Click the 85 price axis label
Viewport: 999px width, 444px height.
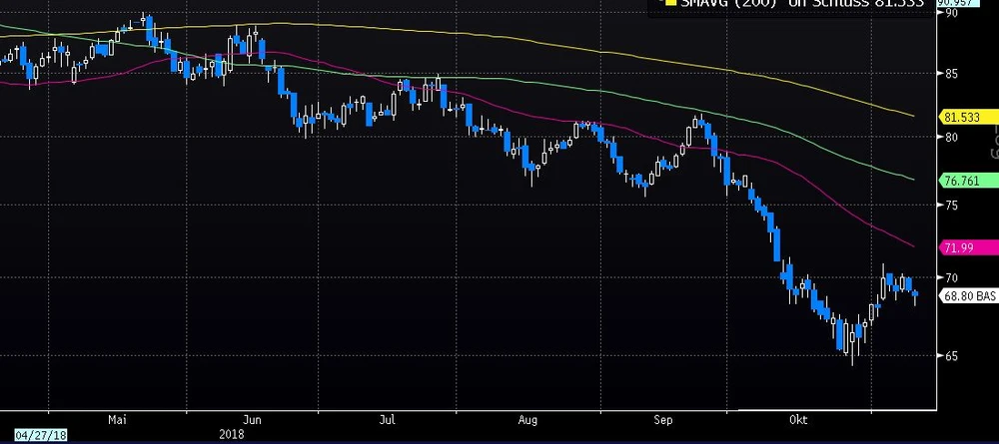pos(950,74)
